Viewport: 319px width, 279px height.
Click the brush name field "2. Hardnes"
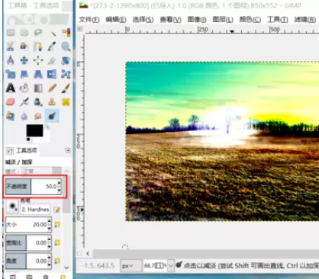coord(35,210)
